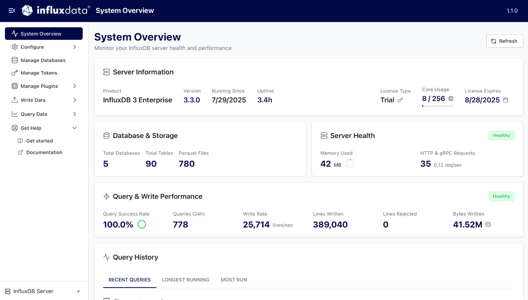This screenshot has width=528, height=300.
Task: Click the Query Data chart icon
Action: pyautogui.click(x=15, y=114)
